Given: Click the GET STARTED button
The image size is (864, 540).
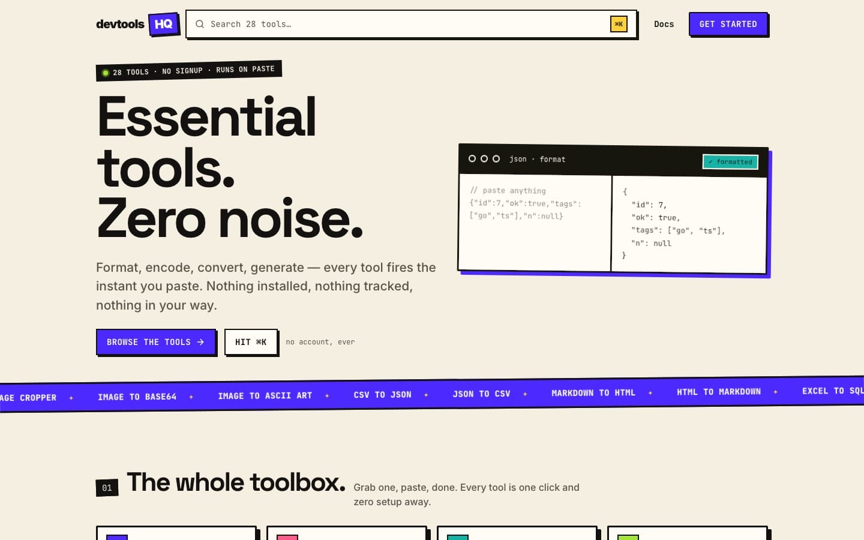Looking at the screenshot, I should 728,24.
